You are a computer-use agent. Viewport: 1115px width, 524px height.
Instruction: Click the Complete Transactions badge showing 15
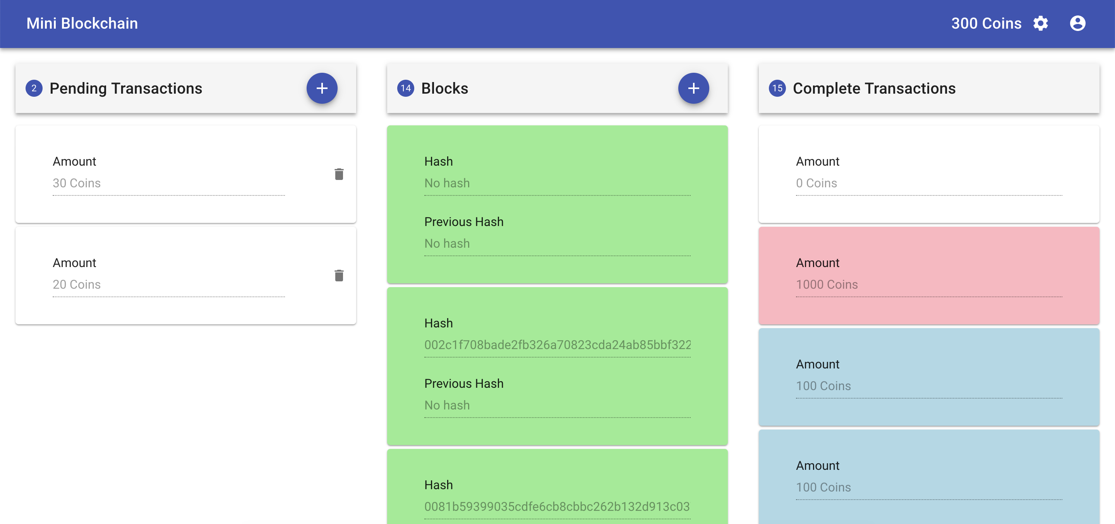(x=777, y=88)
